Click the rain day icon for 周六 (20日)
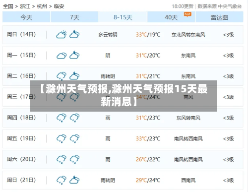Viewport: 248px width, 192px height. click(62, 159)
